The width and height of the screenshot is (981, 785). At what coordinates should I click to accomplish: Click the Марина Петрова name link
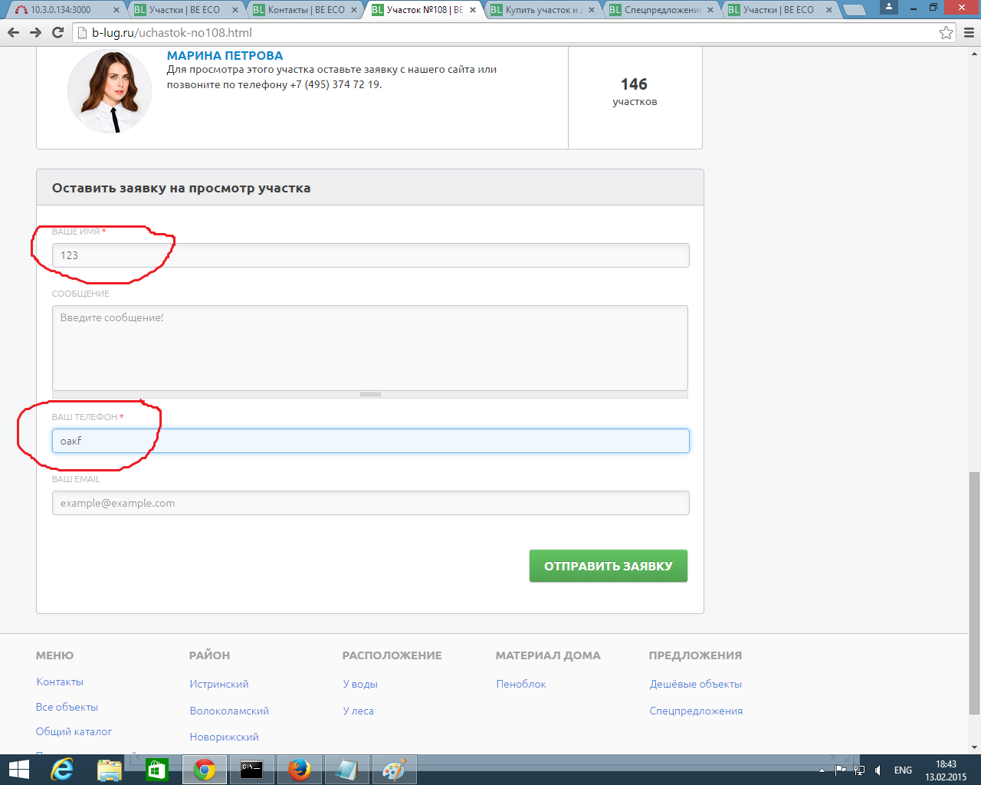(x=225, y=56)
